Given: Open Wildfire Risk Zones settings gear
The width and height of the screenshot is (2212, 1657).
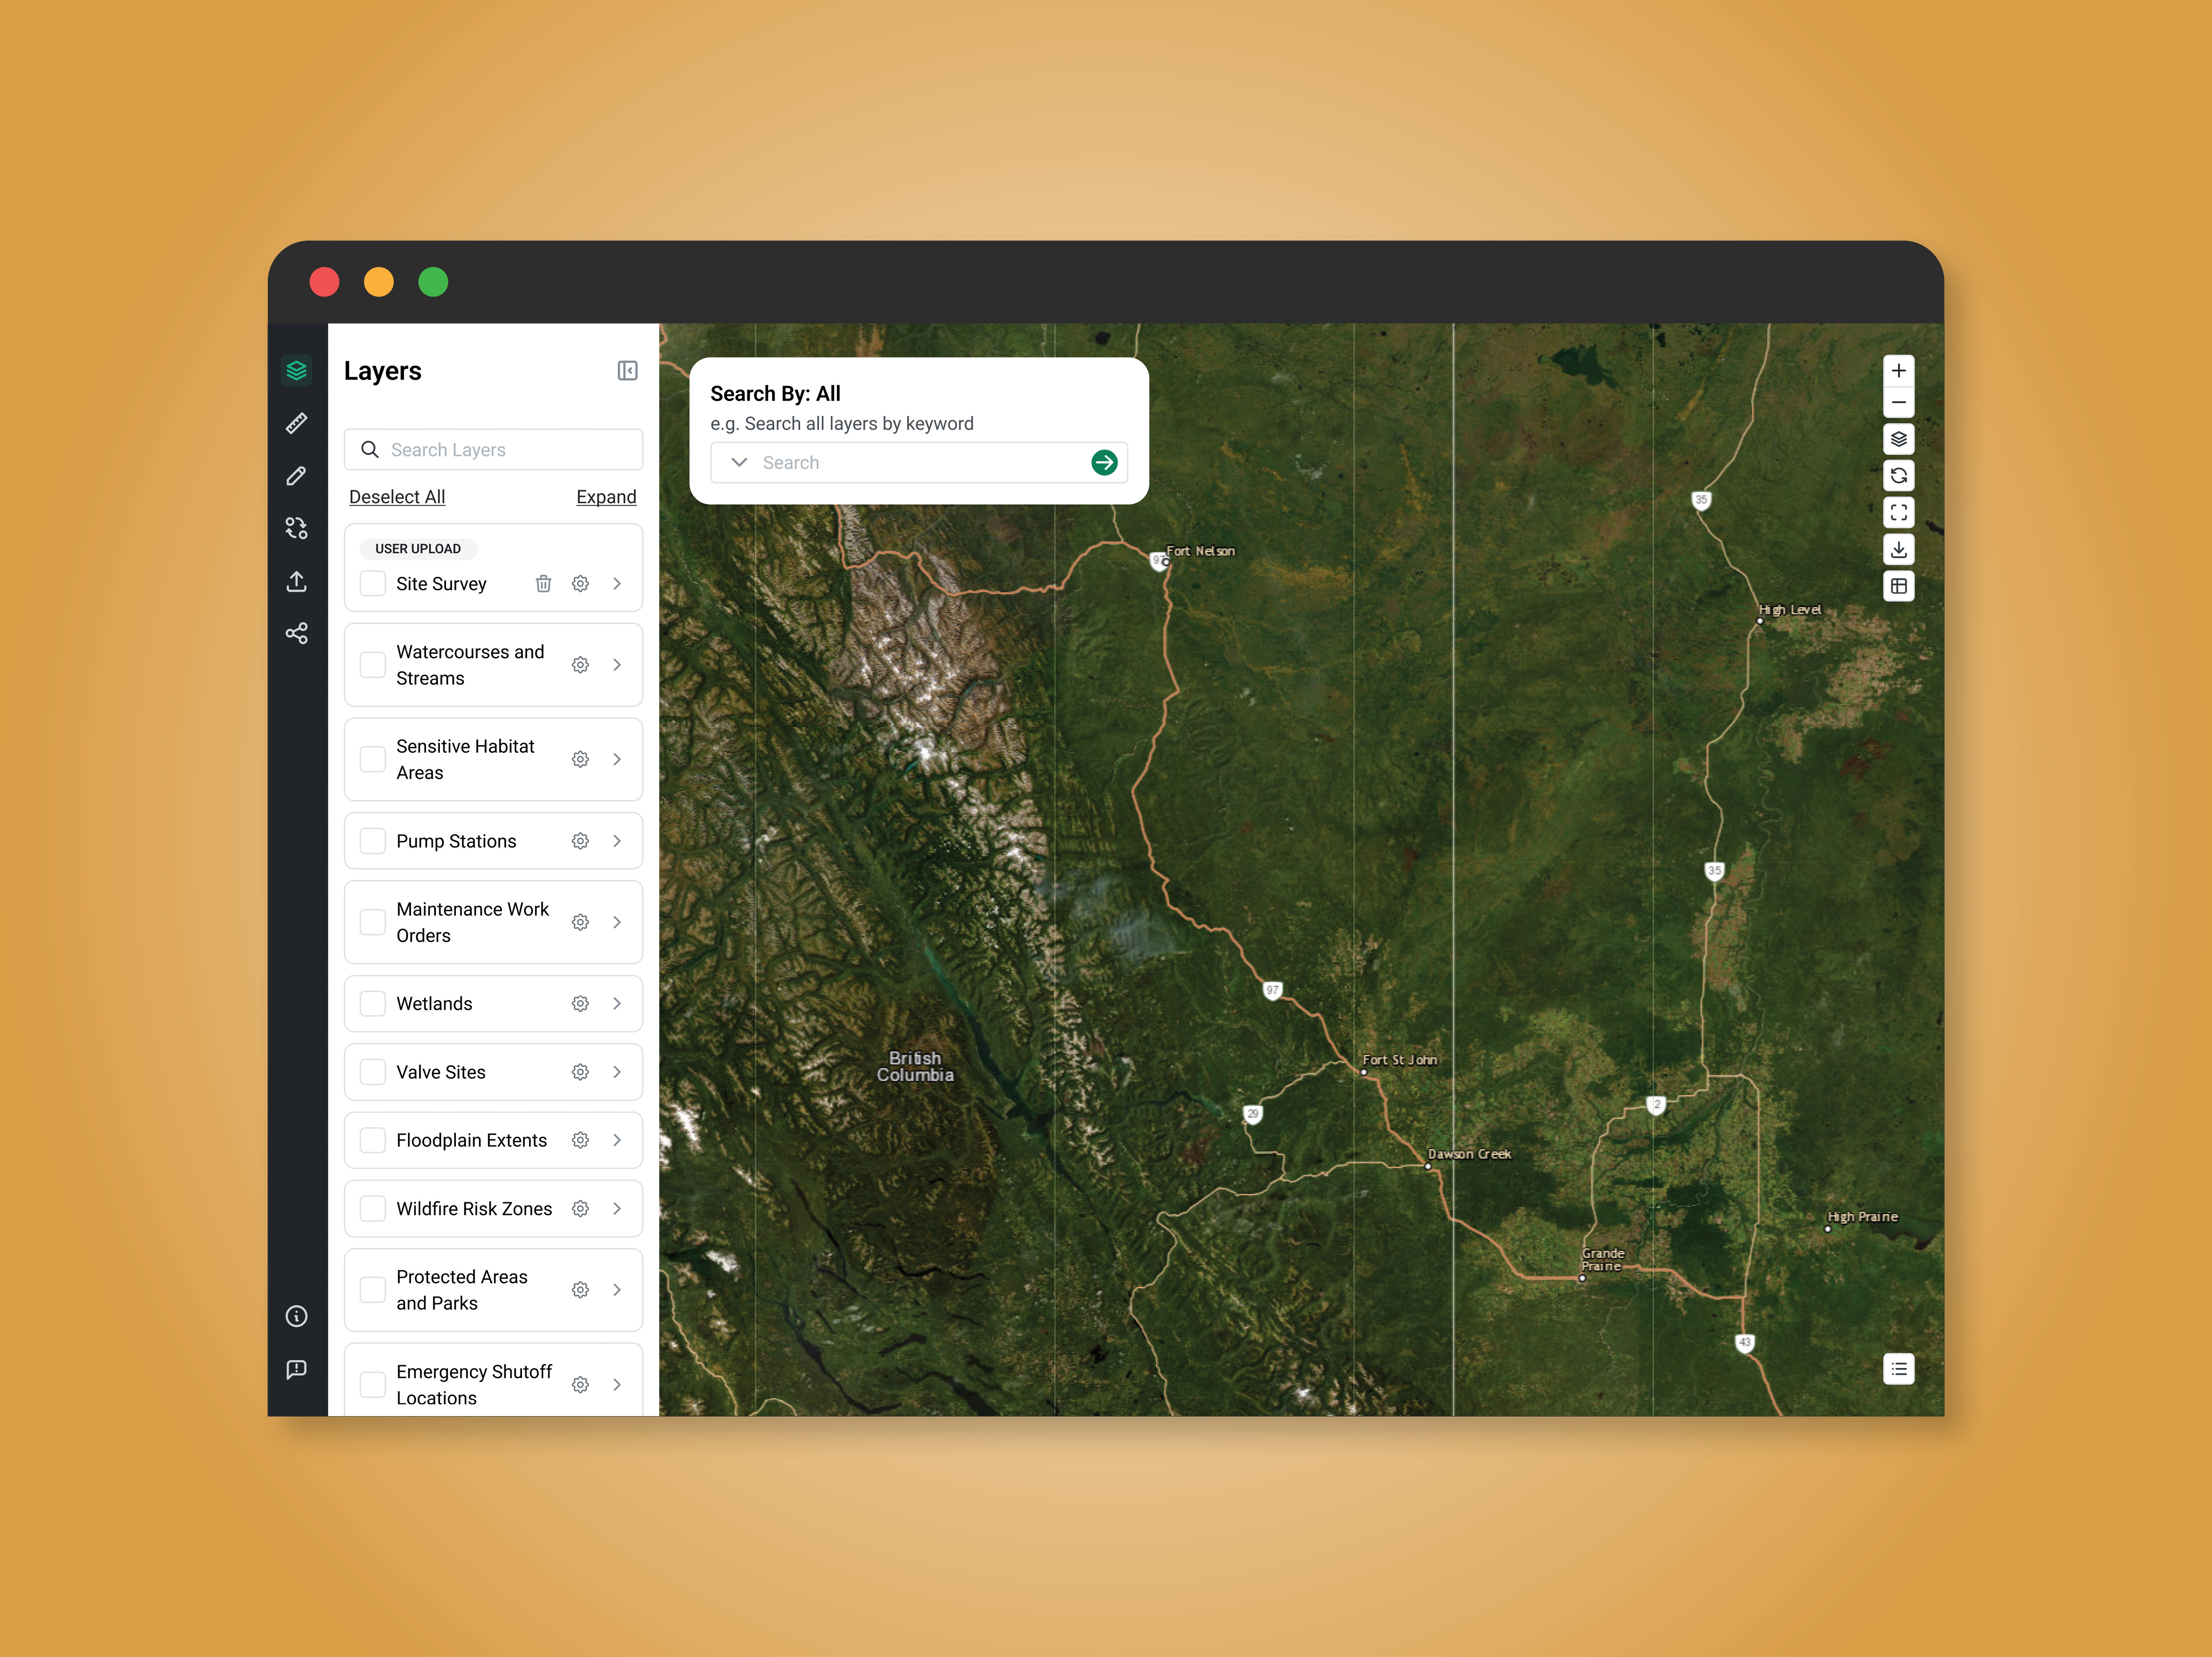Looking at the screenshot, I should [x=580, y=1209].
